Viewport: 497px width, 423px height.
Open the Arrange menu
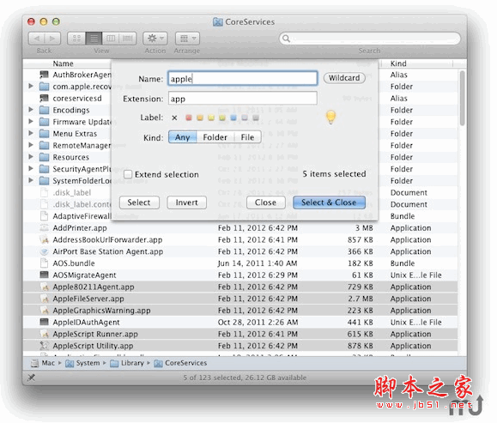point(187,39)
